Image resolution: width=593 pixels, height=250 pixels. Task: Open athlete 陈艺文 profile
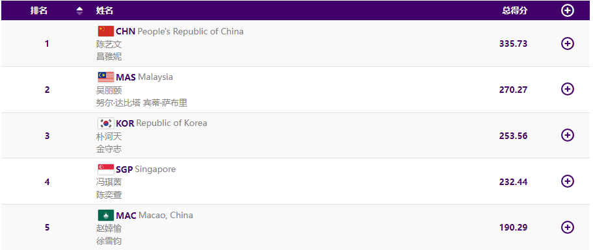point(109,44)
